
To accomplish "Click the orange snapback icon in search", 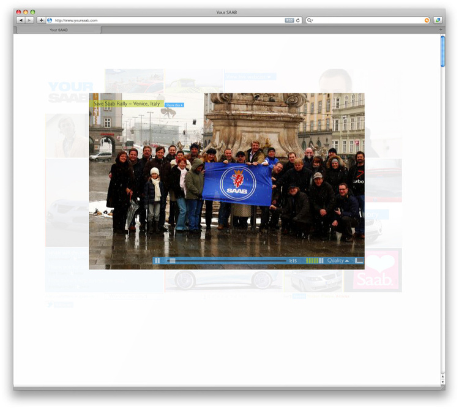I will pyautogui.click(x=427, y=20).
